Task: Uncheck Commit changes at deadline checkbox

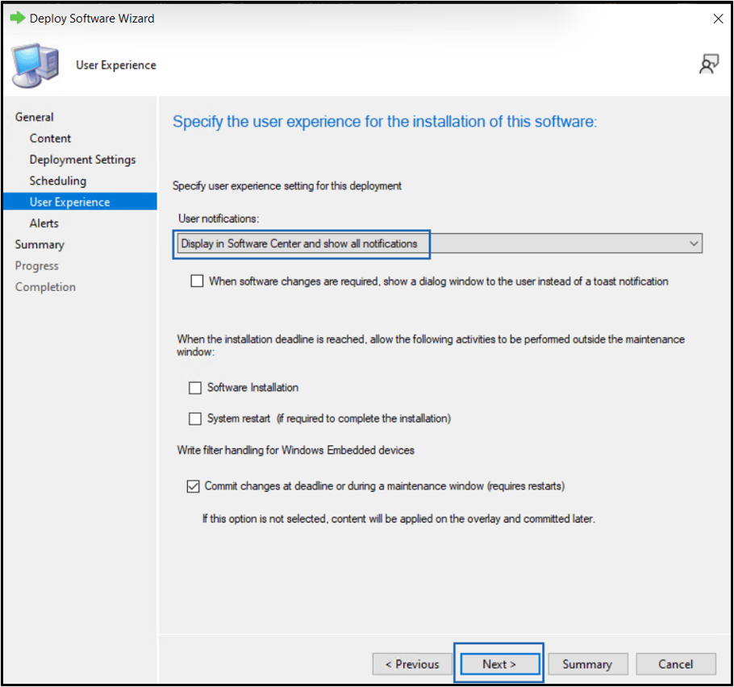Action: (x=193, y=486)
